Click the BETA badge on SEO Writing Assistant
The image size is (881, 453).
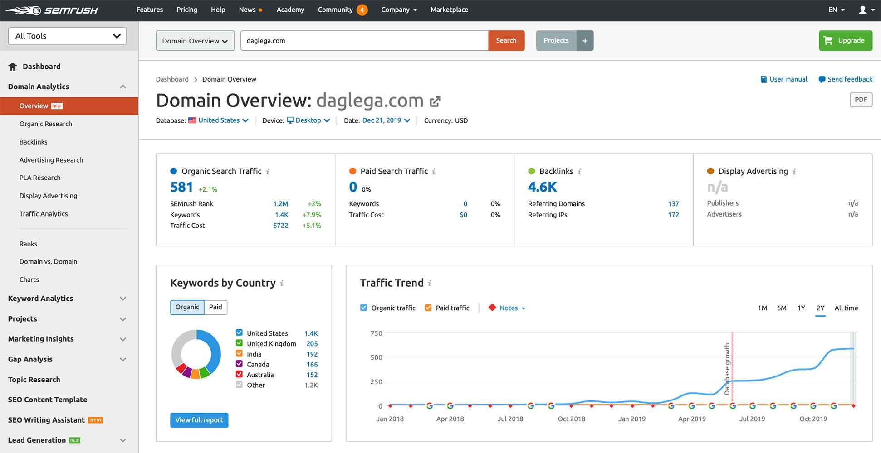coord(95,420)
